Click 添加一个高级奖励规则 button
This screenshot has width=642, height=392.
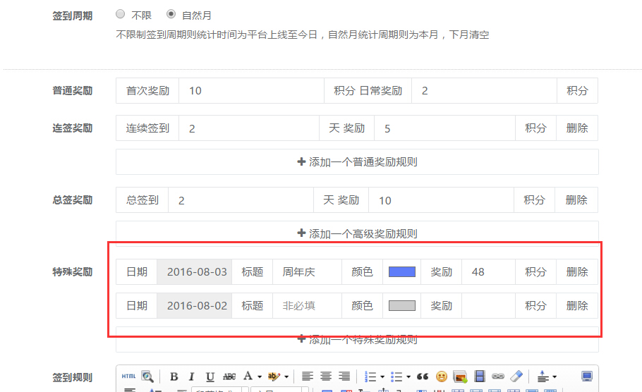pos(357,233)
